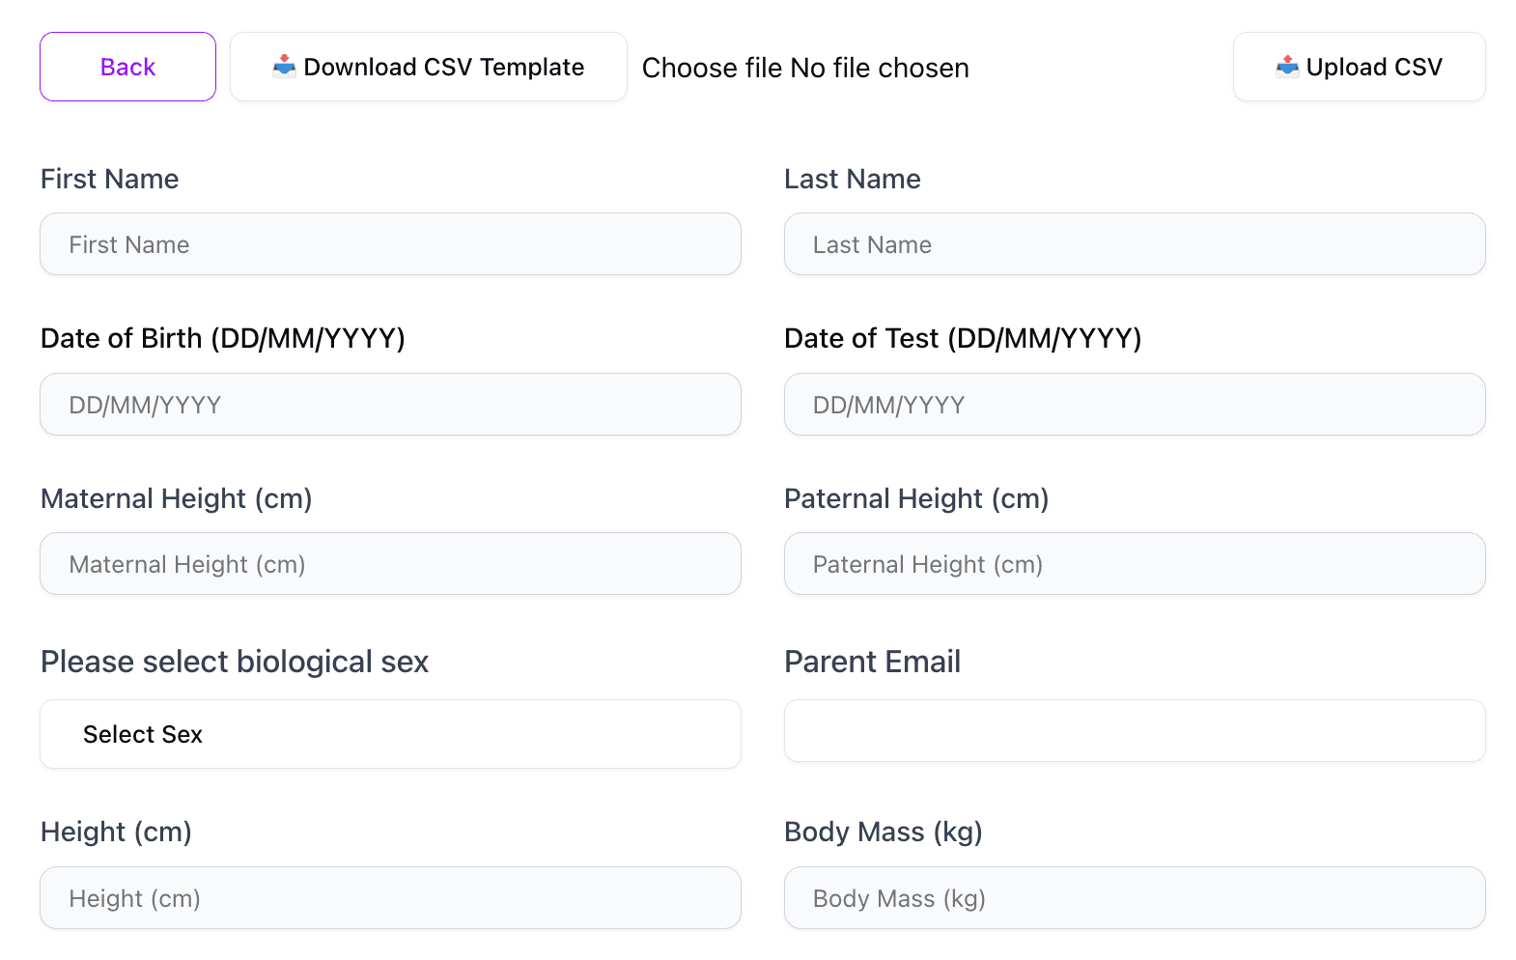Click the Date of Birth input box
The image size is (1516, 960).
390,405
